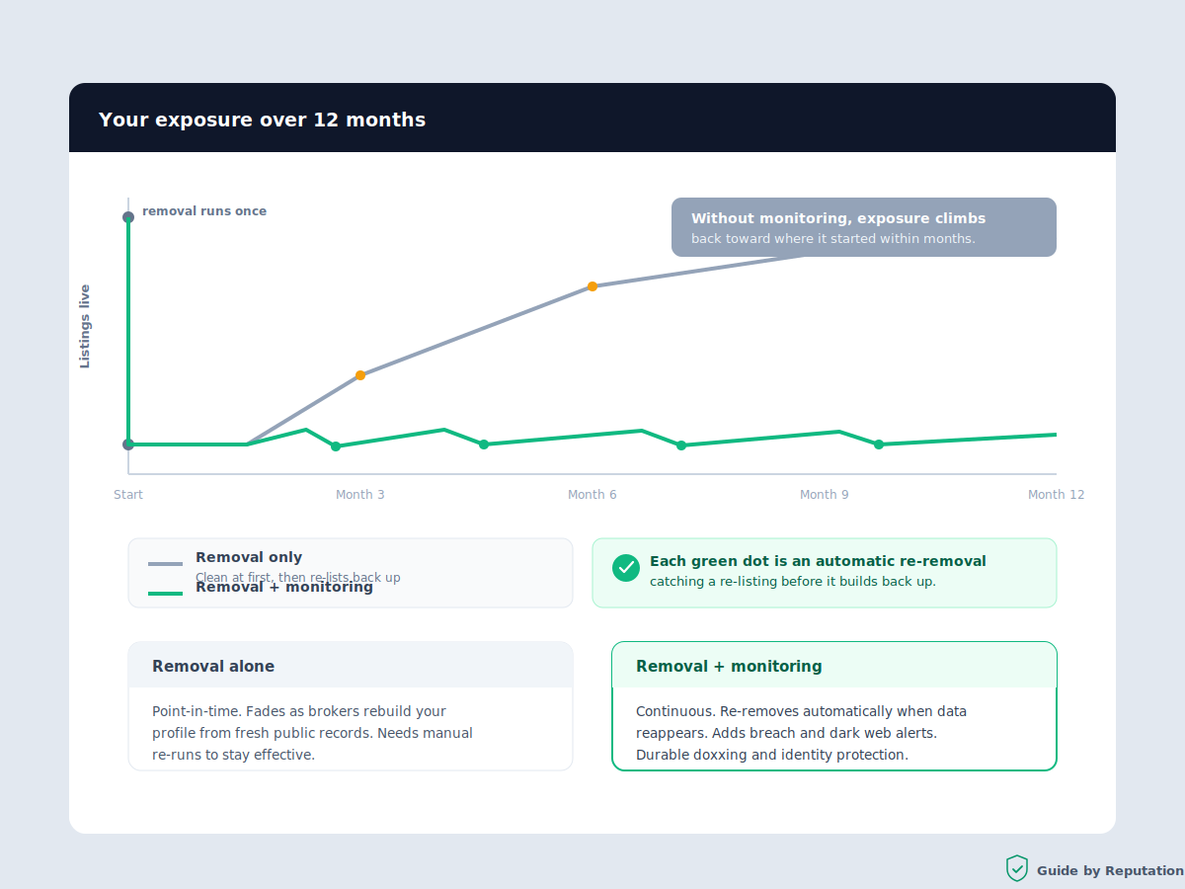Viewport: 1185px width, 889px height.
Task: Click the gray Removal only legend line swatch
Action: coord(166,564)
